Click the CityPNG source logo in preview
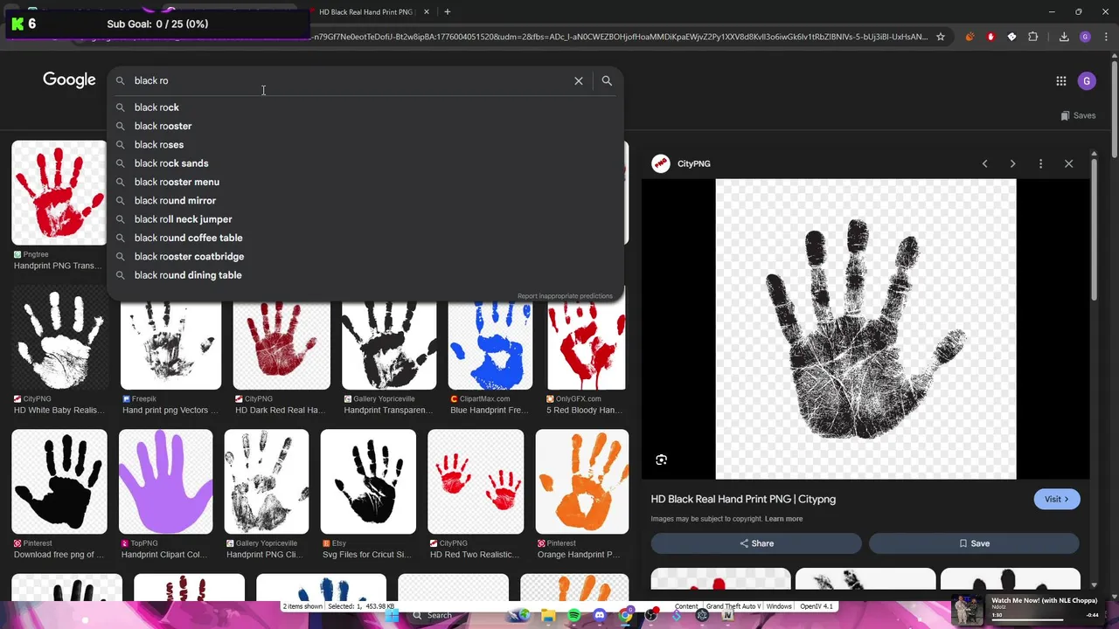The image size is (1119, 629). point(661,163)
